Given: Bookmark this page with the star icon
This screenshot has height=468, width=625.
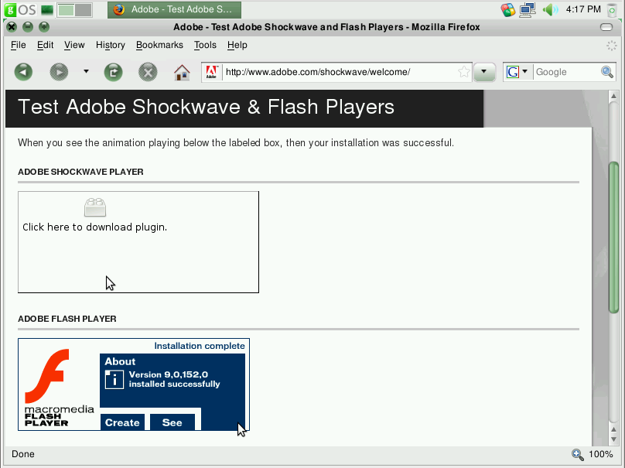Looking at the screenshot, I should click(x=464, y=72).
